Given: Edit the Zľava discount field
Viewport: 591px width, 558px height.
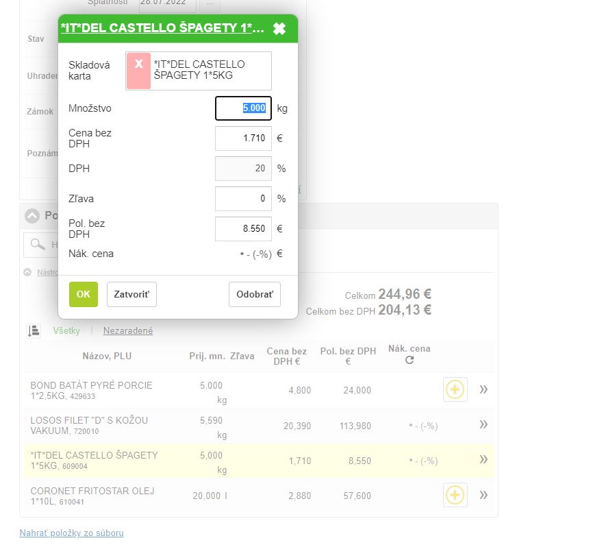Looking at the screenshot, I should tap(243, 199).
